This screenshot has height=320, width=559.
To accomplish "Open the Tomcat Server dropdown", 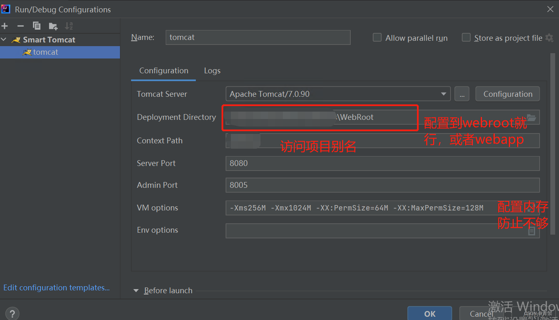I will [338, 94].
